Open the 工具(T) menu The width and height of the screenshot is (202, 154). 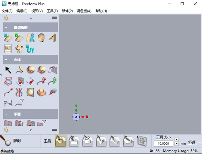coord(52,11)
